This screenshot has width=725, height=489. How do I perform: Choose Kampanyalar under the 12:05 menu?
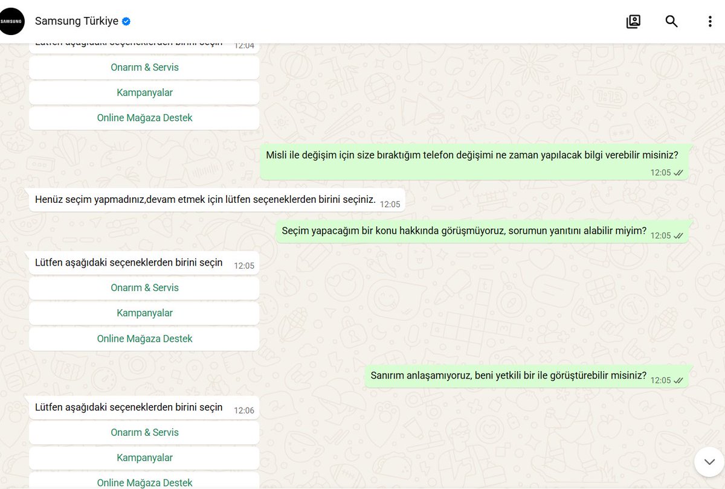[x=144, y=313]
